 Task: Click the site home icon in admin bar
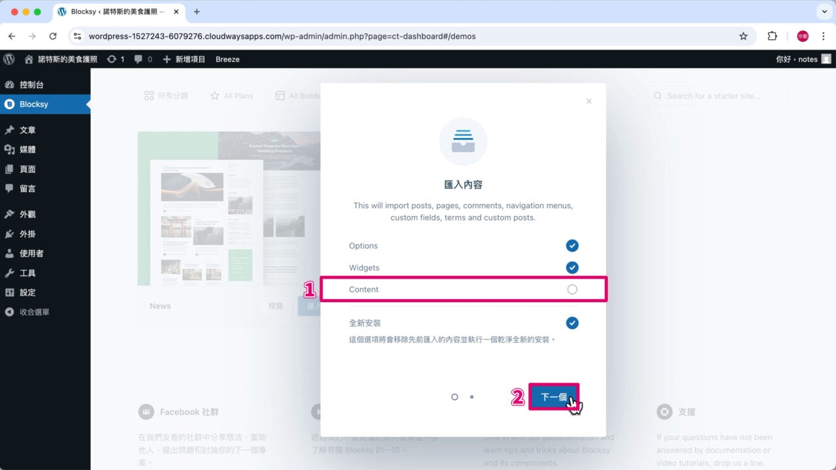(29, 59)
